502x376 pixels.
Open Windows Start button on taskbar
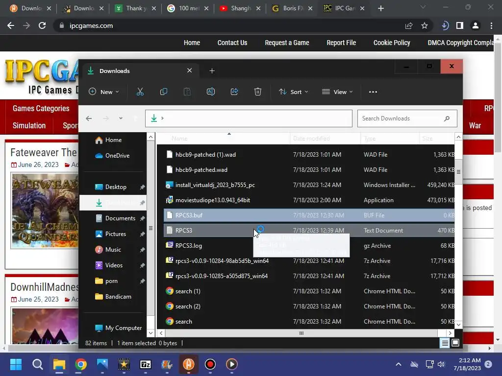tap(16, 364)
